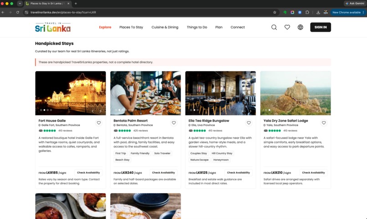The width and height of the screenshot is (367, 219).
Task: Check Availability for Yala Dry Zone Safari Lodge
Action: 313,173
